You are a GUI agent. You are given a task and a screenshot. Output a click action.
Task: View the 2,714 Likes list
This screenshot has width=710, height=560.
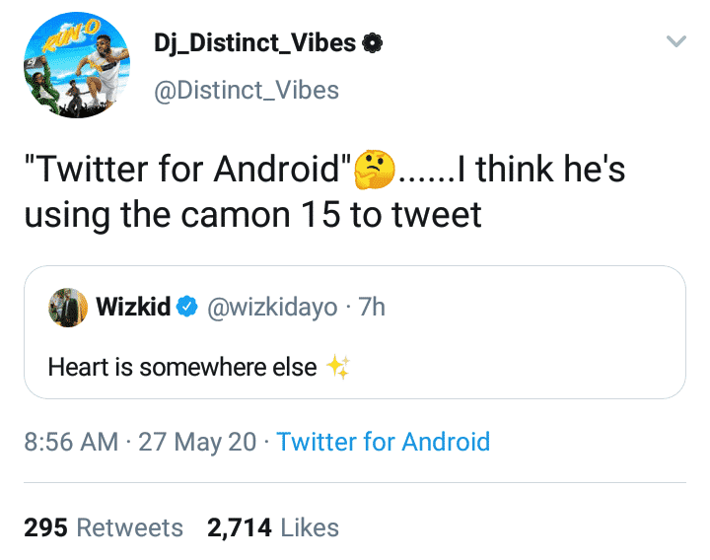[272, 527]
